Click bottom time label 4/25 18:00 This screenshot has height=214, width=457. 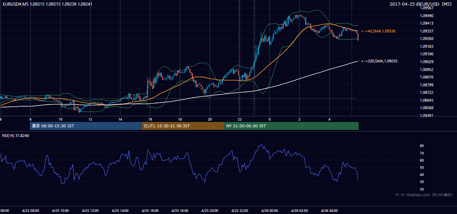tap(180, 210)
